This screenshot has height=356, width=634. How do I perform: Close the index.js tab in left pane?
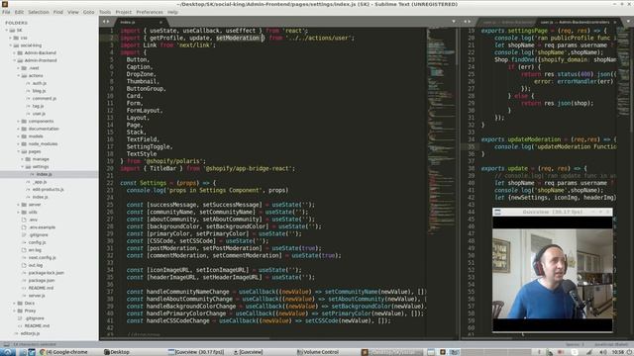[160, 22]
